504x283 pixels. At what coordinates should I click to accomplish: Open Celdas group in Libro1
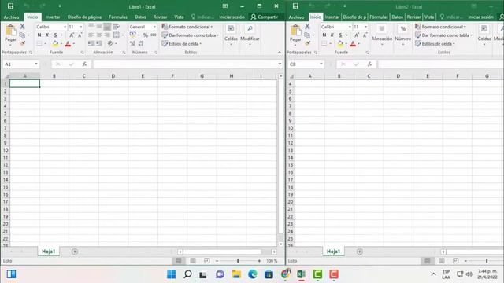coord(231,35)
